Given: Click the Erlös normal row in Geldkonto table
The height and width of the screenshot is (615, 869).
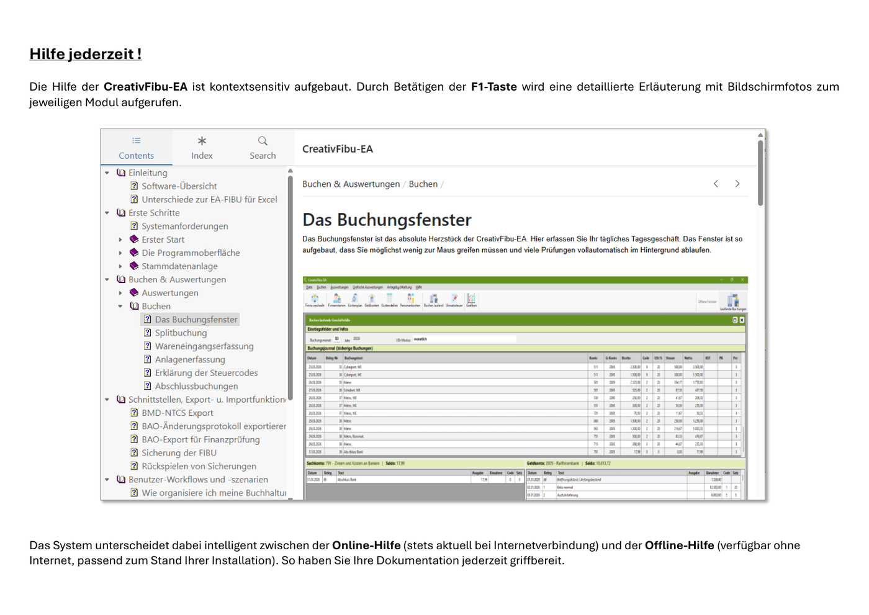Looking at the screenshot, I should (x=633, y=487).
